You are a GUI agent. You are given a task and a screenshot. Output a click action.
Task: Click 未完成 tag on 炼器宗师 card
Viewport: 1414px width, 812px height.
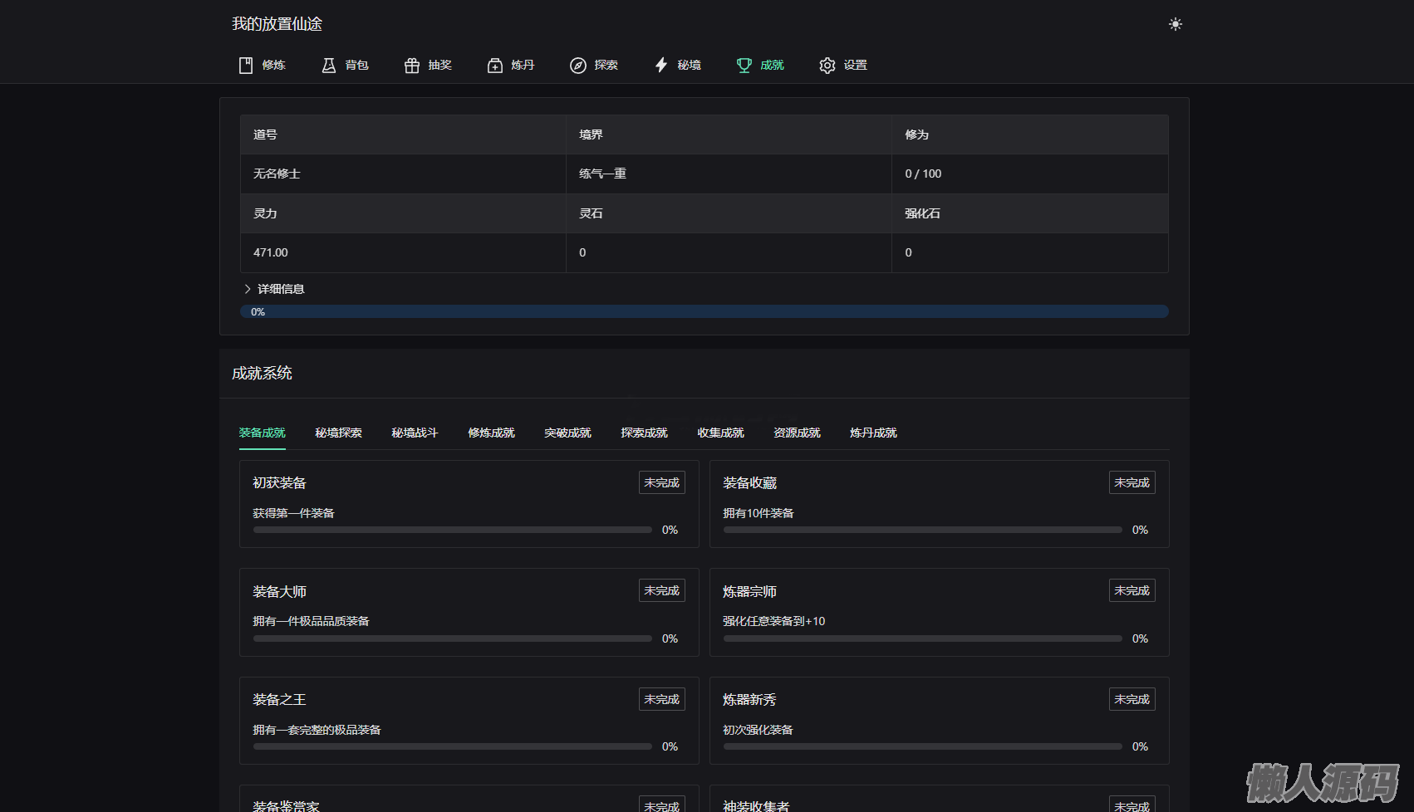[x=1132, y=590]
